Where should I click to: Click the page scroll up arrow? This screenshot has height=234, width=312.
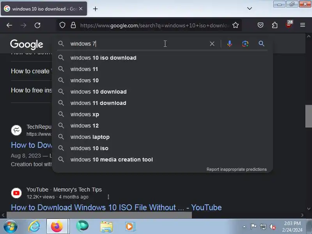pos(308,36)
